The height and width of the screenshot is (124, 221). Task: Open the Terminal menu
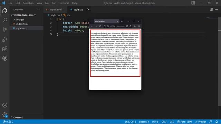tap(64, 3)
